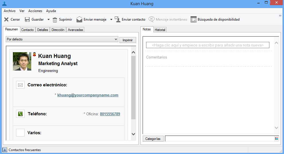
Task: Maximize the Kuan Huang window
Action: pos(266,3)
